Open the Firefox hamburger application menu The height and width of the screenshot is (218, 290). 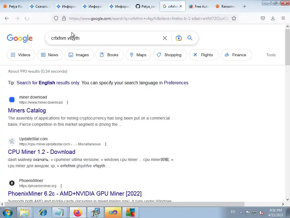point(283,18)
